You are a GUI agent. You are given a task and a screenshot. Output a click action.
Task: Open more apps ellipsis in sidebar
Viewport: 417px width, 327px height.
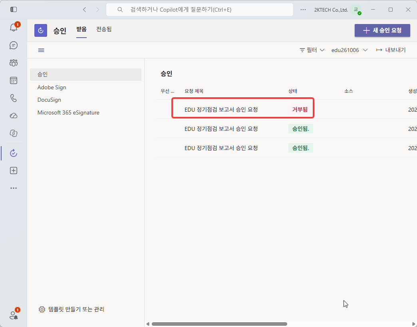pos(14,188)
